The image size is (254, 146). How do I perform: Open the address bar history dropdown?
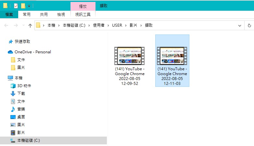click(240, 26)
